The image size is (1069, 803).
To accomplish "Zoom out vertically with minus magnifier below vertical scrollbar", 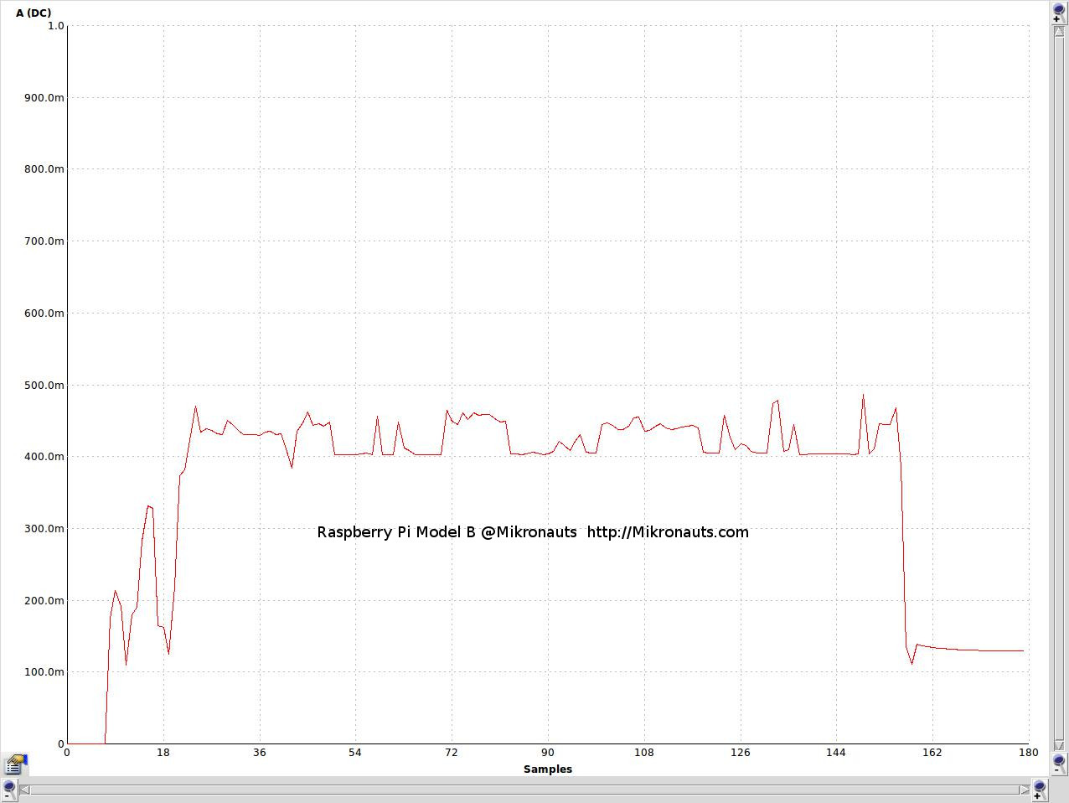I will click(1059, 763).
